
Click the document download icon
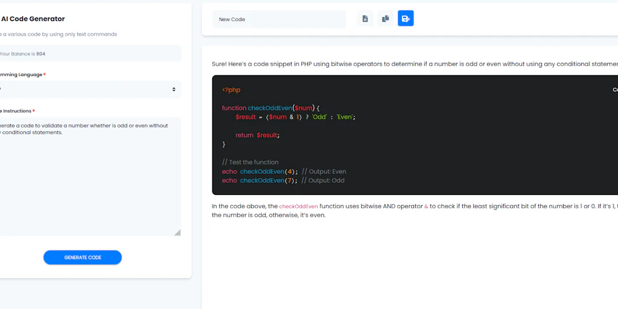point(365,19)
